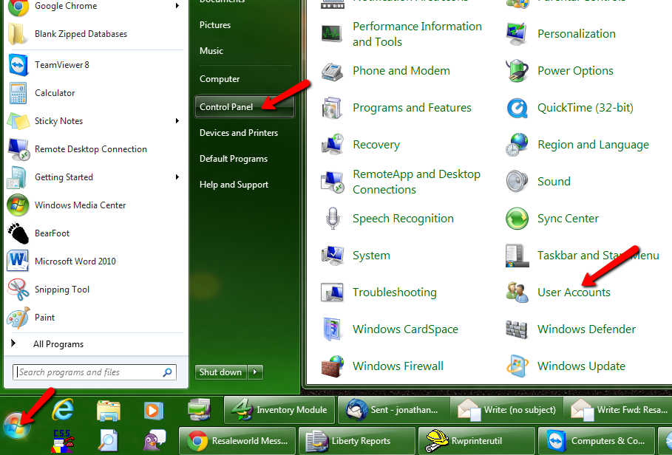Open Control Panel from Start menu
The width and height of the screenshot is (672, 455).
pos(244,107)
